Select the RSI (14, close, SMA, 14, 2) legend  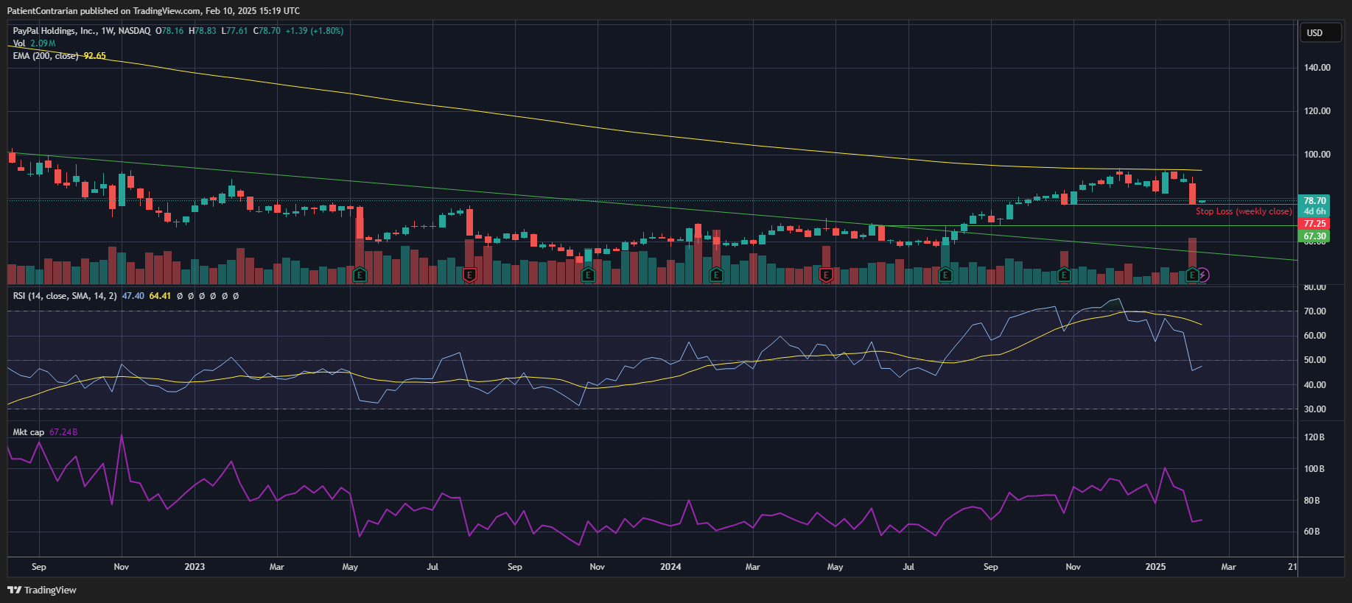[x=65, y=296]
